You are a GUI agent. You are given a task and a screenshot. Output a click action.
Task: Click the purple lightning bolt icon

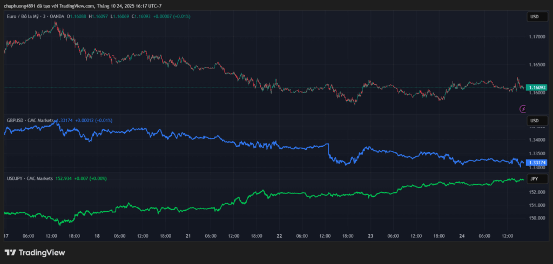(523, 109)
